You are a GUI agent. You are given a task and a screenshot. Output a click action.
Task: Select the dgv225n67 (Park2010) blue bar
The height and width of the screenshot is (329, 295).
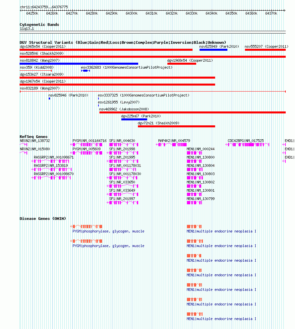[x=134, y=119]
